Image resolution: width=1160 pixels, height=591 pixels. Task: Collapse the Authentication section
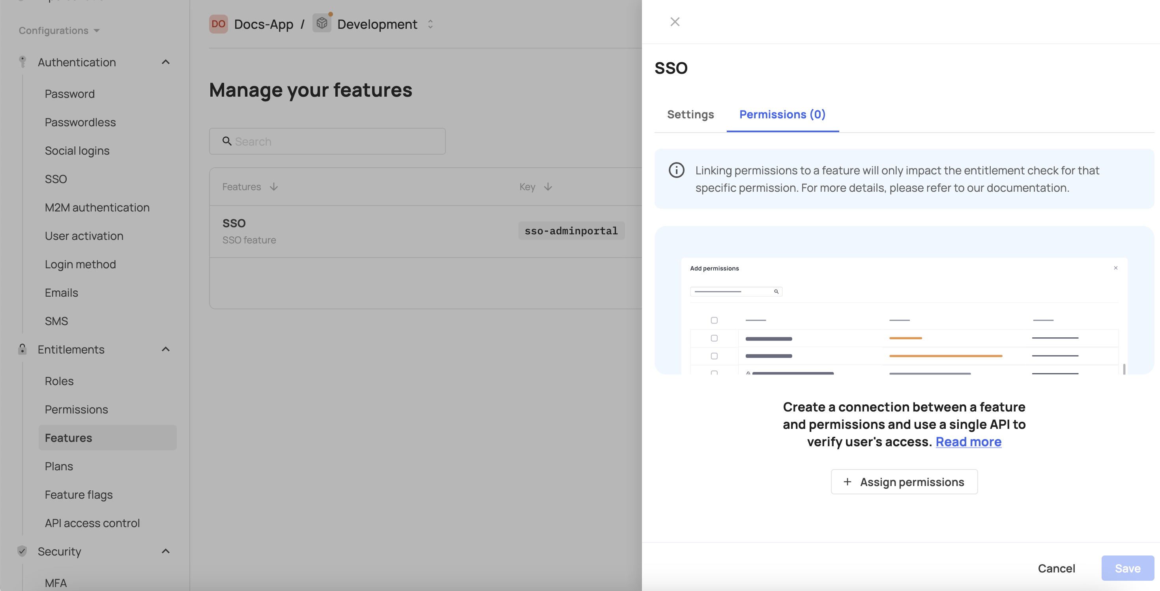tap(165, 62)
